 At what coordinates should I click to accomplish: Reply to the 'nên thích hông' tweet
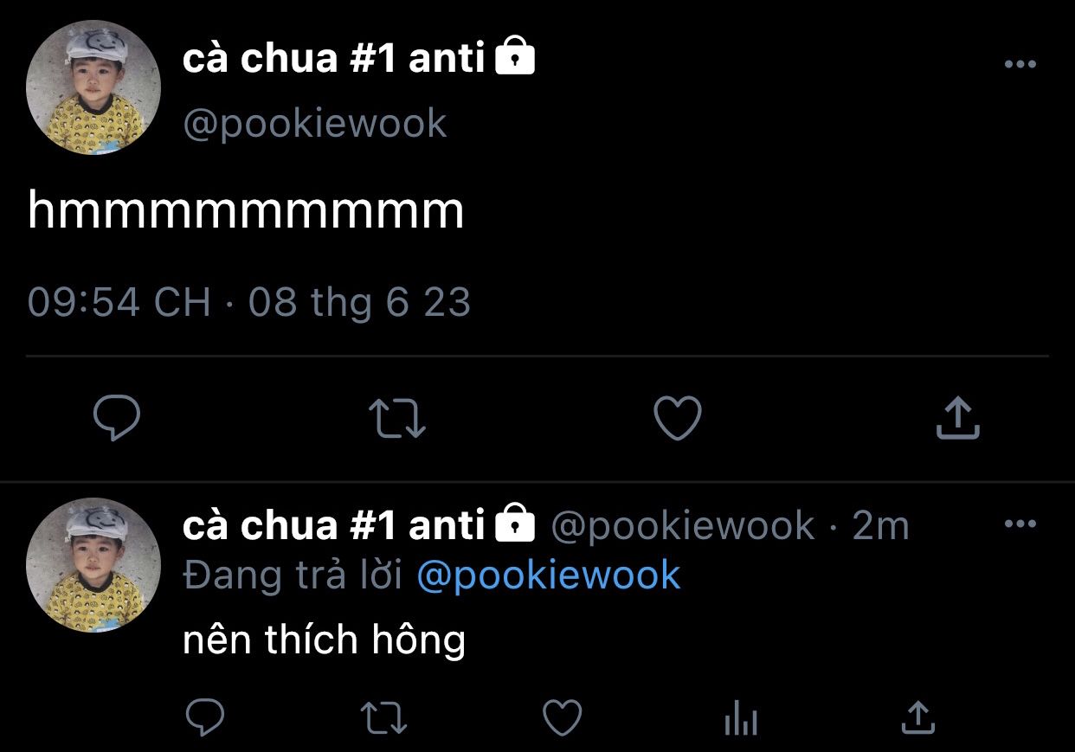(205, 717)
